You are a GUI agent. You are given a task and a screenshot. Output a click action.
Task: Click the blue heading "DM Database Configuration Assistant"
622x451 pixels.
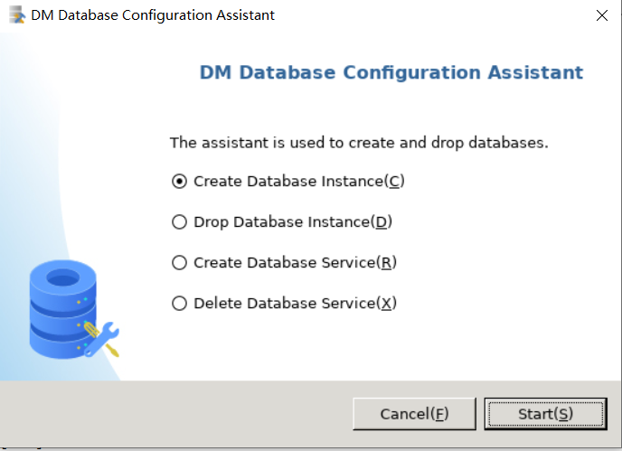coord(391,72)
